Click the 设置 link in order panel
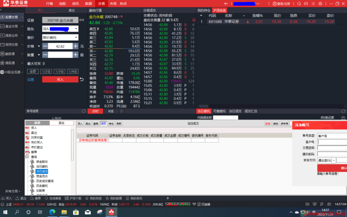Viewport: 347px width, 217px height. (30, 79)
